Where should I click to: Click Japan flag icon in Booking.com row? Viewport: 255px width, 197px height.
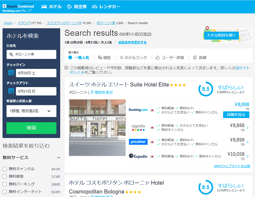coord(152,110)
